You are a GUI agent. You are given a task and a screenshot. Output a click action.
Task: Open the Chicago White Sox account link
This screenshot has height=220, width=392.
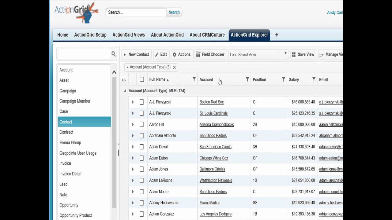[x=214, y=158]
